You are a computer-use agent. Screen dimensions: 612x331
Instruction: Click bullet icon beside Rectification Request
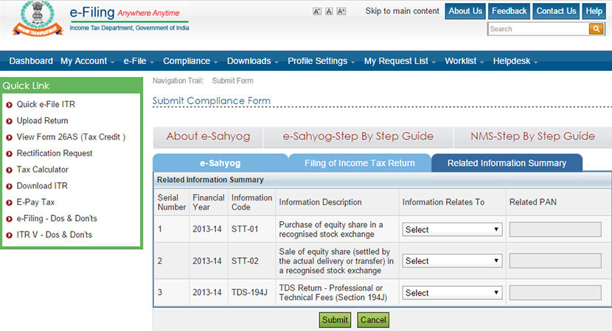tap(9, 154)
